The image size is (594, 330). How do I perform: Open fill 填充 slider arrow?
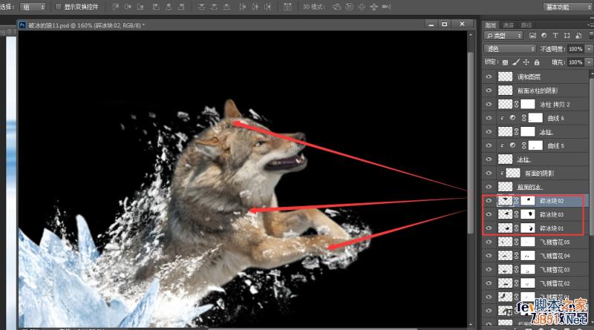click(x=589, y=62)
